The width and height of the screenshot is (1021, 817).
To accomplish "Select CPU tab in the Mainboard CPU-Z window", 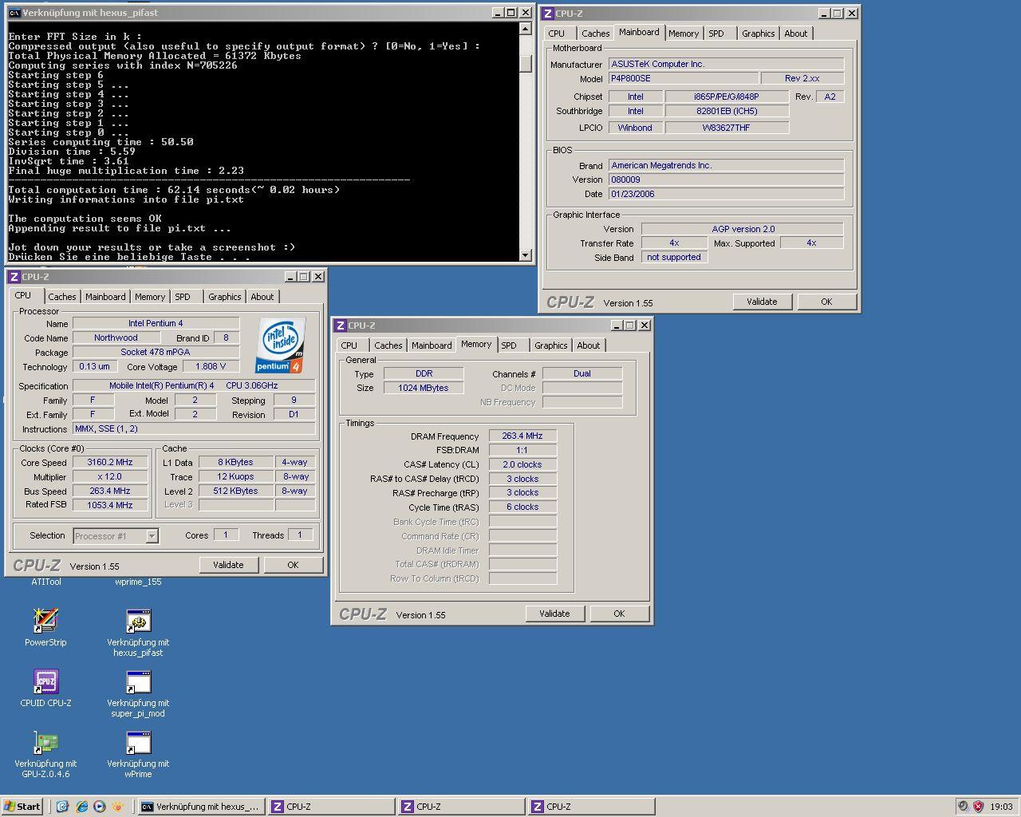I will click(557, 34).
